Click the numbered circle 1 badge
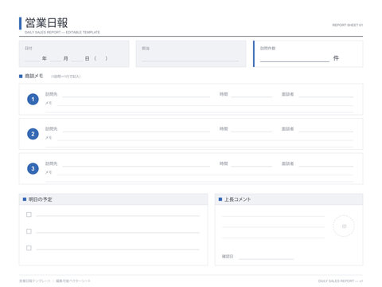Viewport: 382px width, 287px height. [x=33, y=99]
